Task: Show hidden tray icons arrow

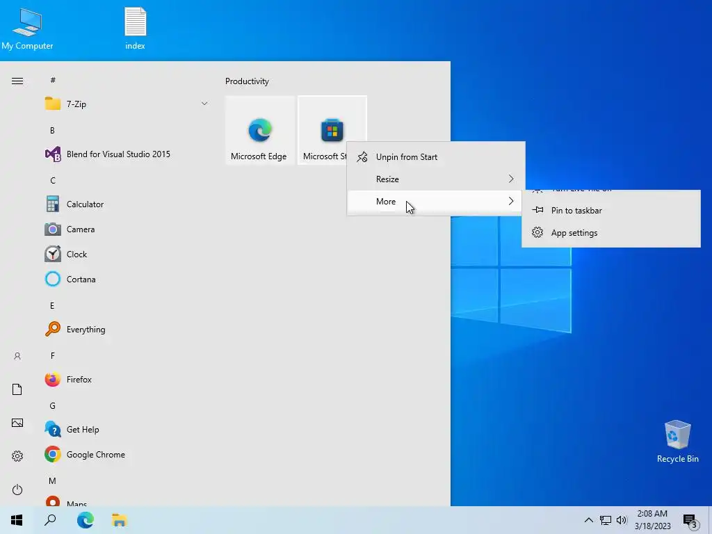Action: (x=588, y=520)
